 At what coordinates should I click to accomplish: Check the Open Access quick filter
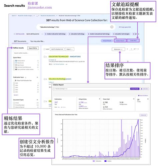click(x=14, y=65)
